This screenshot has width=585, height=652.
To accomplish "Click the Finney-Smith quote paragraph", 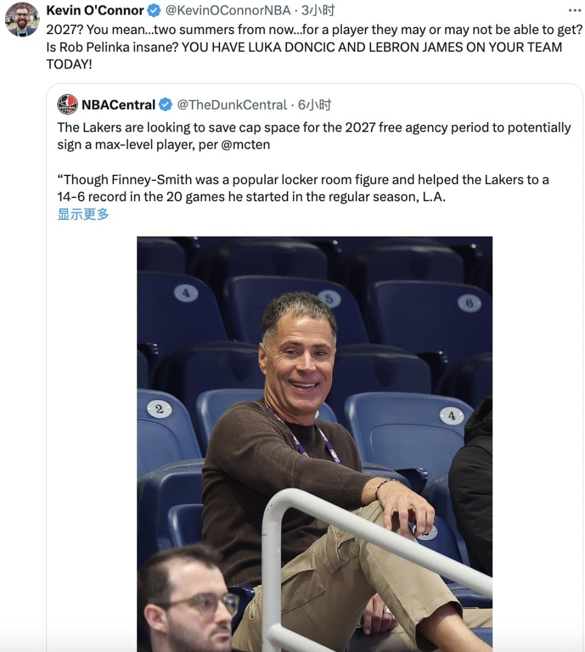I will click(303, 188).
